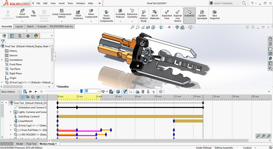
Task: Select Explode Line Sketch
Action: coord(178,16)
